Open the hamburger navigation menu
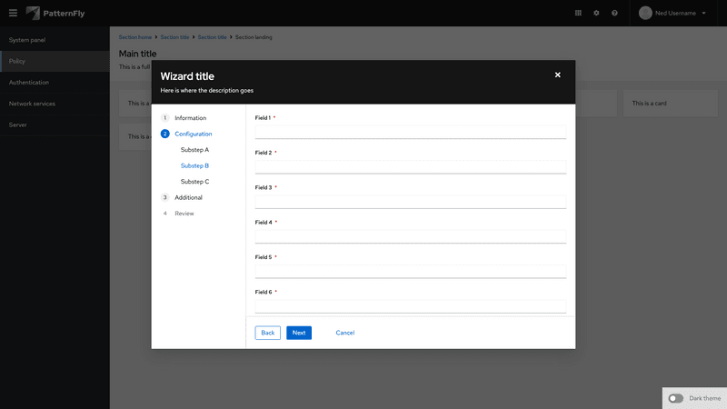Screen dimensions: 727x409 point(12,13)
